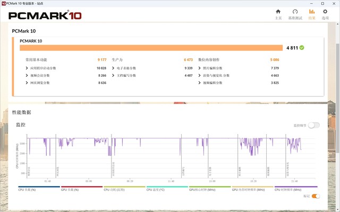Screen dimensions: 340x212
Task: Click the 监控 chart heading
Action: click(21, 125)
